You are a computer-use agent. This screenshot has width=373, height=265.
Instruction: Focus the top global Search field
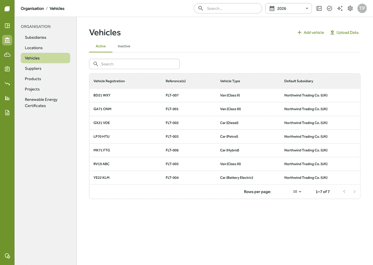pyautogui.click(x=228, y=8)
